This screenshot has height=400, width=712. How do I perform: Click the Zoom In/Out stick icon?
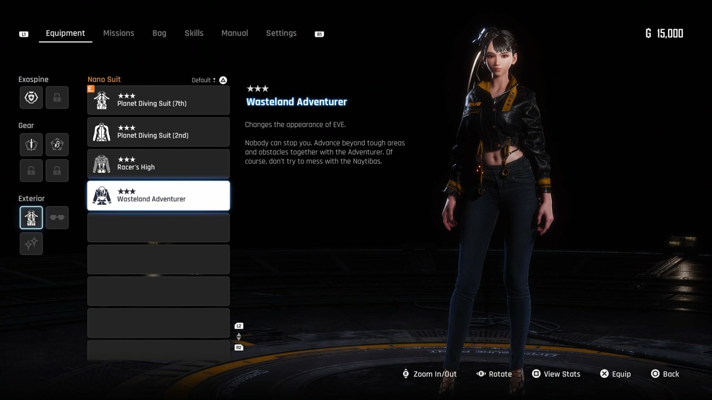coord(406,374)
